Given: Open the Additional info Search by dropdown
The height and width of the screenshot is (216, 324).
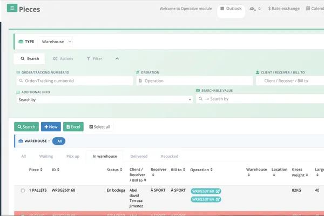Looking at the screenshot, I should pyautogui.click(x=105, y=100).
